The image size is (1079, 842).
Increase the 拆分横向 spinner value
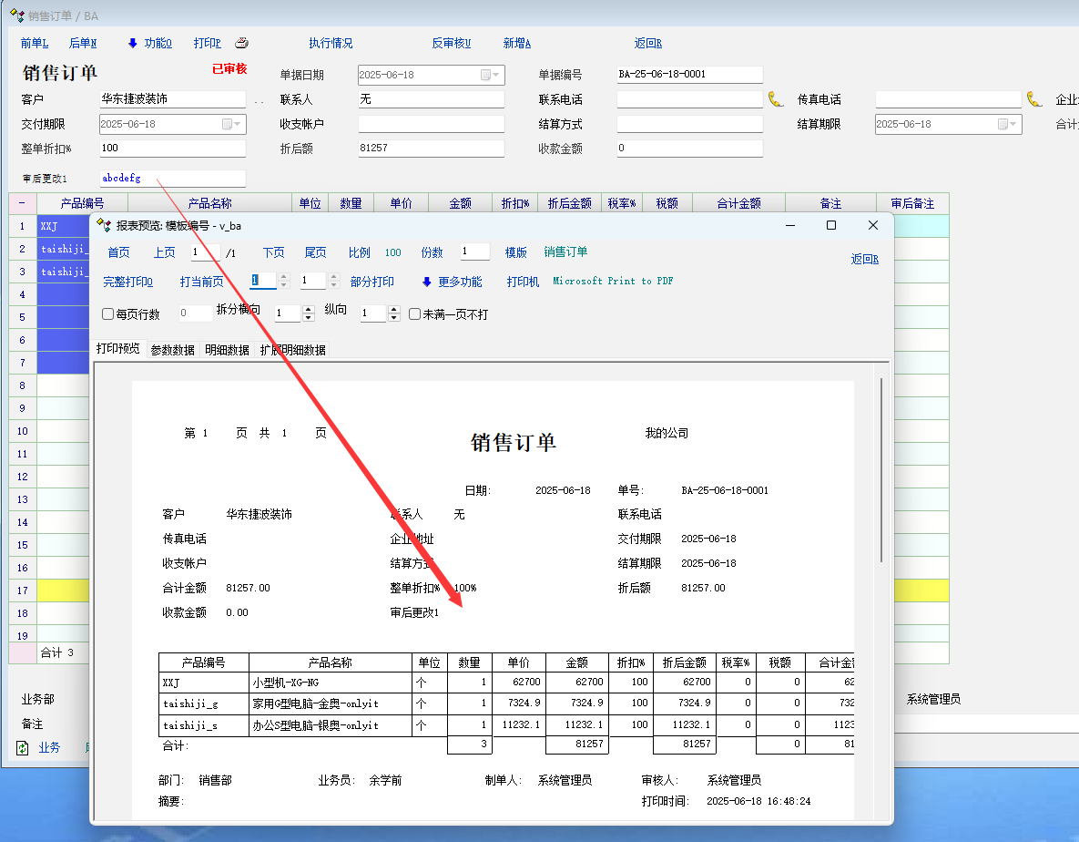[x=308, y=309]
